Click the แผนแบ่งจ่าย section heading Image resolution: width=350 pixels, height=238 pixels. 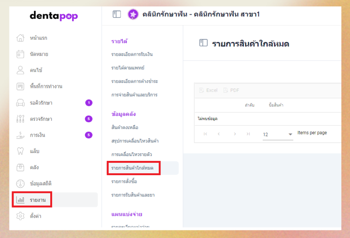click(x=127, y=214)
